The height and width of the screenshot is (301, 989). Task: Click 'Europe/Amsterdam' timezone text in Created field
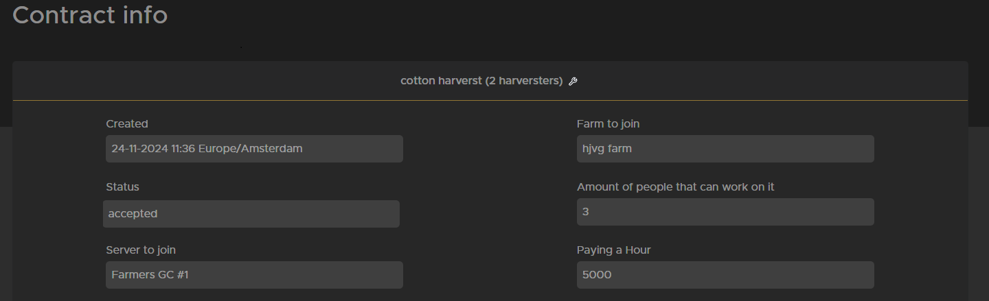(251, 149)
